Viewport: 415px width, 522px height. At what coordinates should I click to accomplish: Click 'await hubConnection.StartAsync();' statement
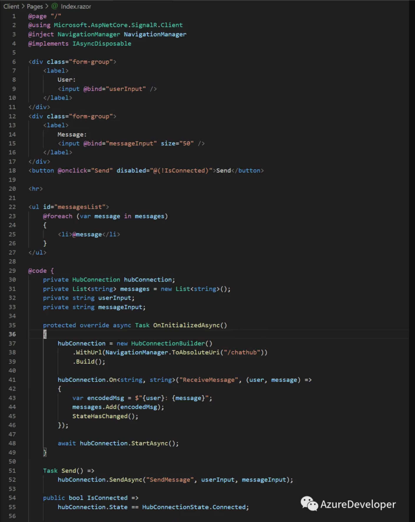point(118,443)
